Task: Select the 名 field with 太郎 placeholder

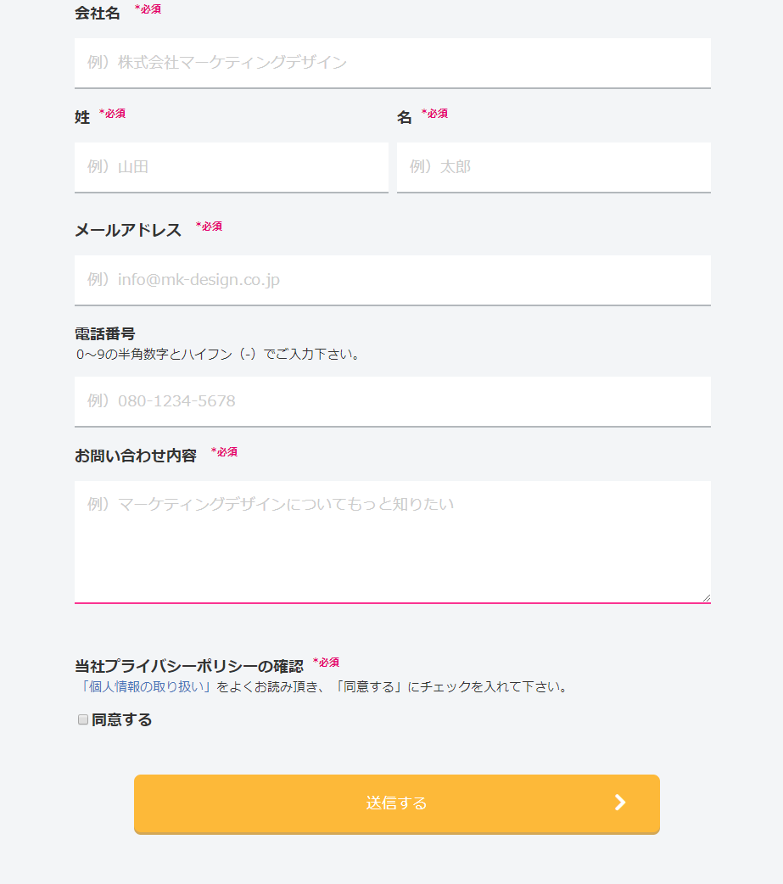Action: [x=553, y=167]
